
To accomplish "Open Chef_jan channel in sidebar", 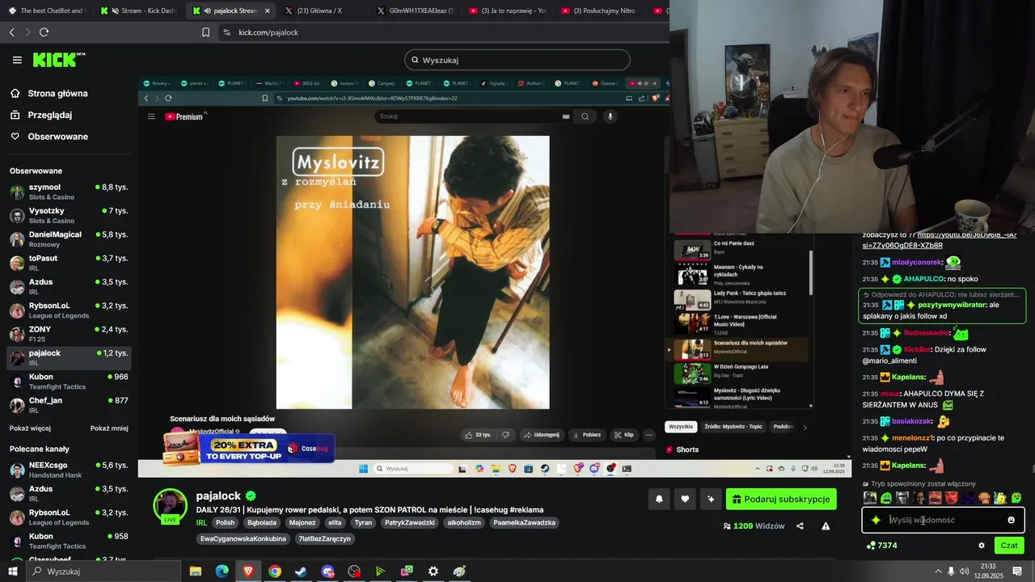I will (69, 405).
